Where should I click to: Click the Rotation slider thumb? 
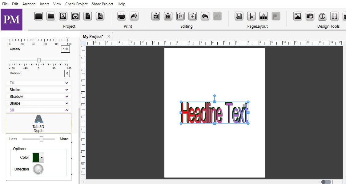click(39, 60)
